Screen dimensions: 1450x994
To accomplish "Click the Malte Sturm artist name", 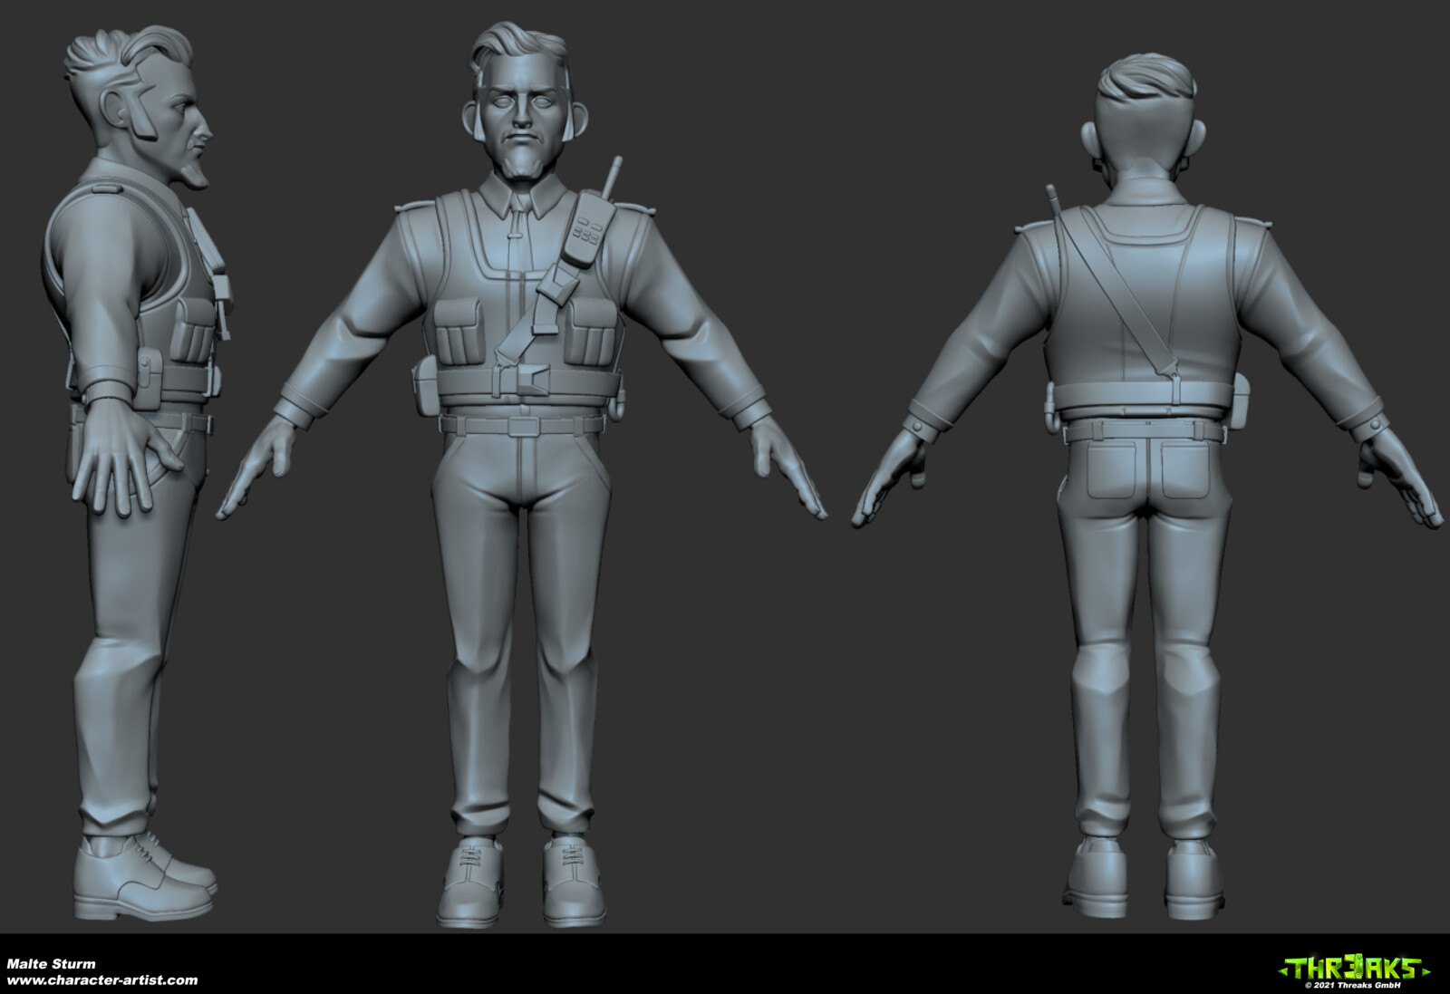I will click(52, 963).
